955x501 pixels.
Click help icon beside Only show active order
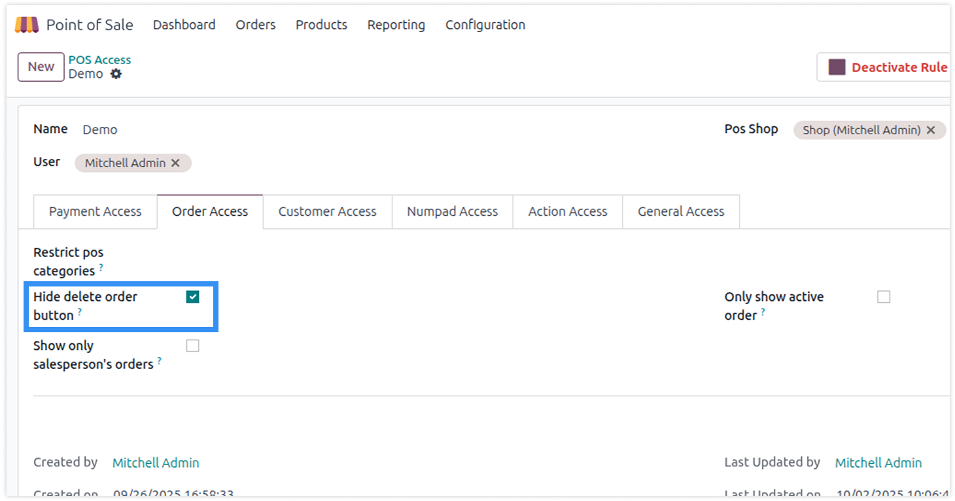(763, 312)
